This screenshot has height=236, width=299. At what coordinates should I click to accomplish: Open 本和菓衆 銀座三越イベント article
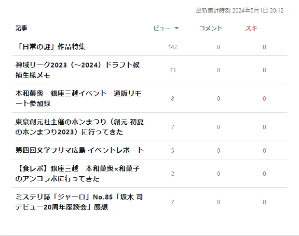(x=79, y=98)
